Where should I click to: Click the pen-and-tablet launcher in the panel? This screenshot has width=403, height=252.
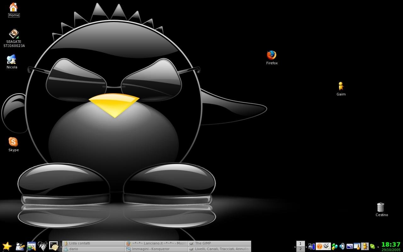(20, 246)
